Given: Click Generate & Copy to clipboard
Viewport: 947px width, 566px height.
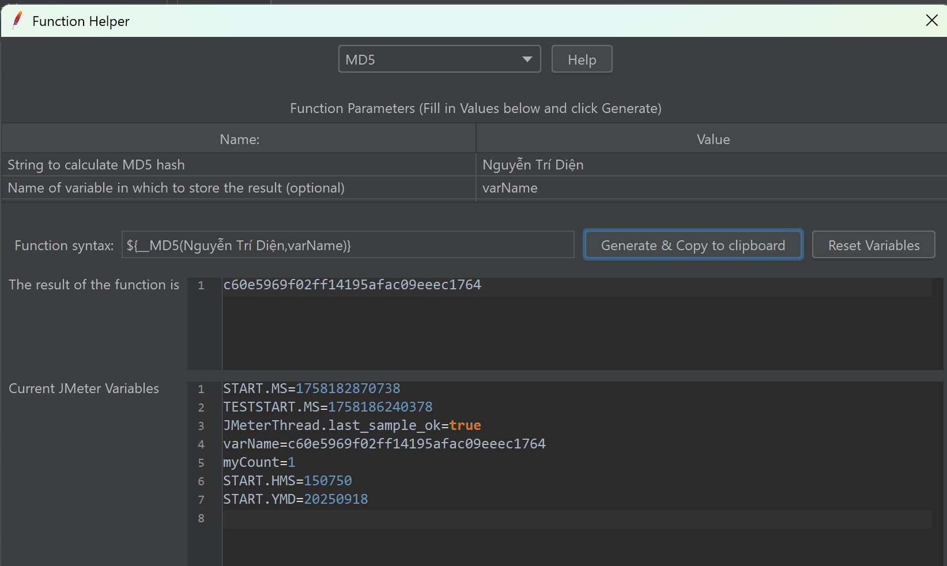Looking at the screenshot, I should click(x=693, y=246).
